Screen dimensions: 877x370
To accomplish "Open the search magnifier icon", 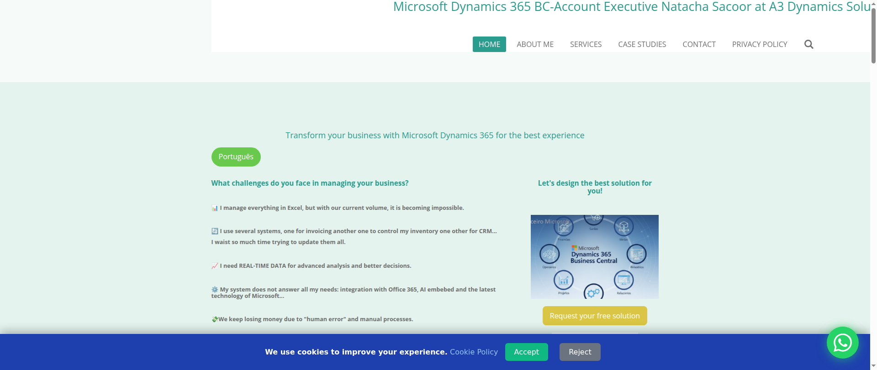I will [808, 44].
